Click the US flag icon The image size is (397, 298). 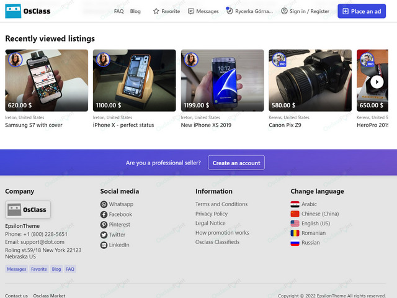click(x=295, y=223)
